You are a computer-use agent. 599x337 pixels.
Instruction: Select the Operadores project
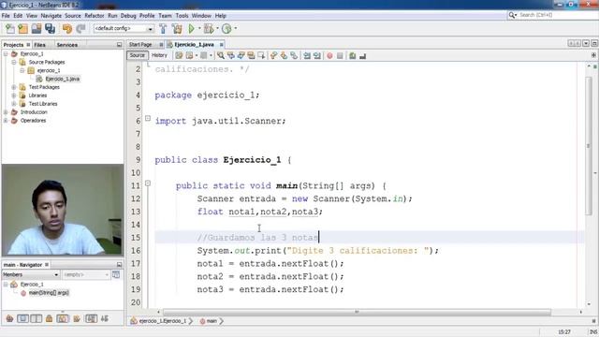click(34, 121)
